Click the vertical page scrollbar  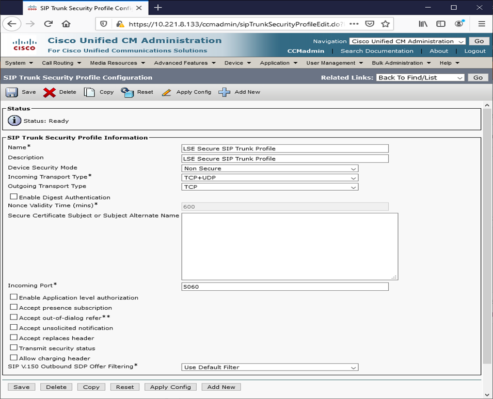[x=487, y=232]
